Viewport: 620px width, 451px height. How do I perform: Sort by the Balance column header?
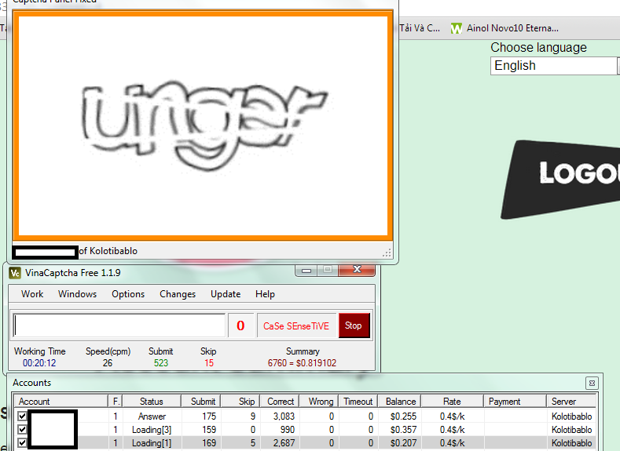click(x=399, y=402)
